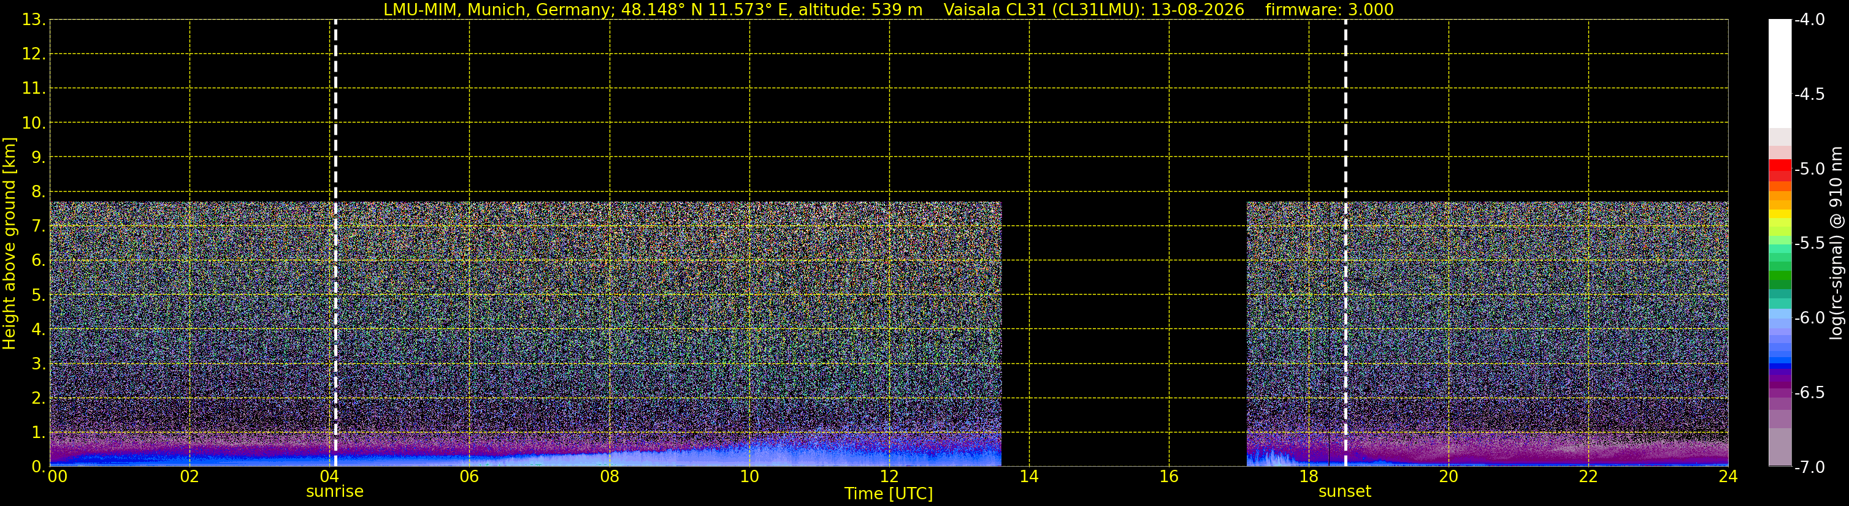This screenshot has height=506, width=1849.
Task: Click the 'sunset' label under the time axis
Action: (1344, 492)
